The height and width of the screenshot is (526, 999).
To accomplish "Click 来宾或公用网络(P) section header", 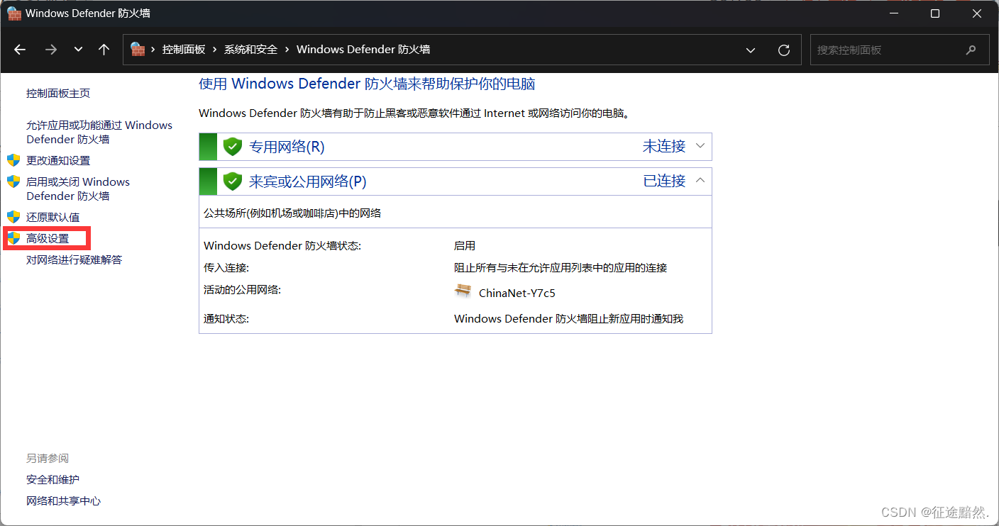I will coord(456,181).
